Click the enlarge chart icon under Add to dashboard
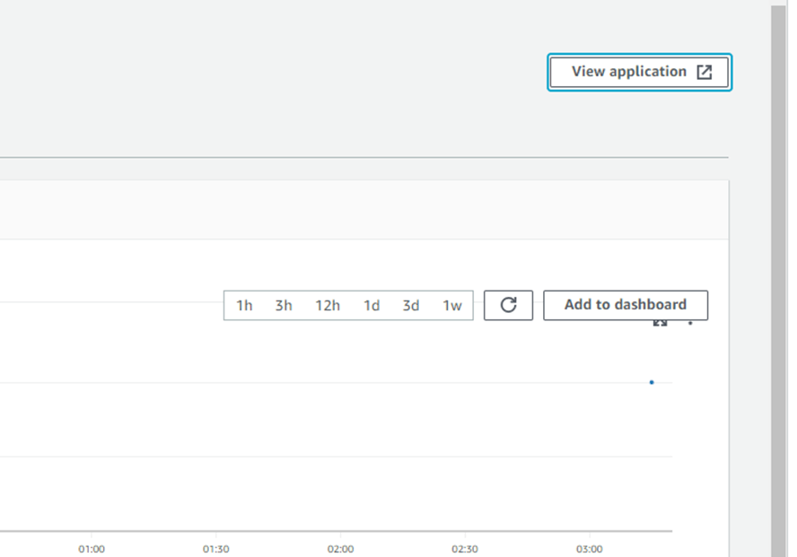This screenshot has width=797, height=557. [660, 323]
